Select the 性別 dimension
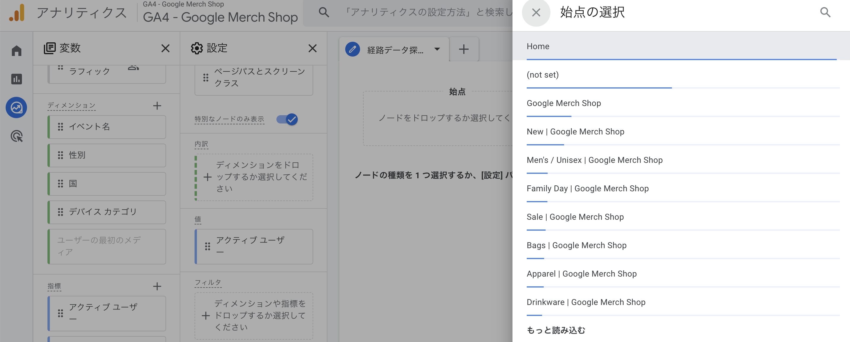The image size is (850, 342). coord(106,155)
